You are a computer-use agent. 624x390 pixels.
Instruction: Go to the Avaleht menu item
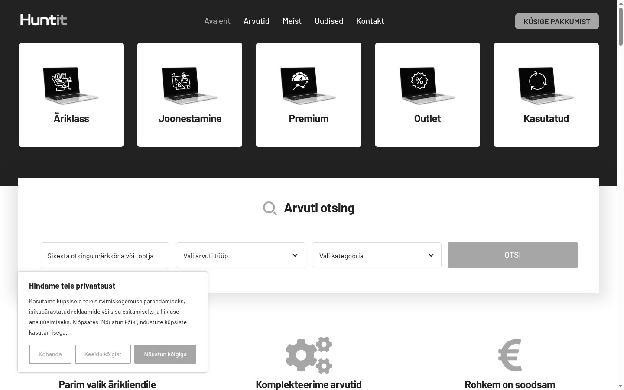[217, 21]
